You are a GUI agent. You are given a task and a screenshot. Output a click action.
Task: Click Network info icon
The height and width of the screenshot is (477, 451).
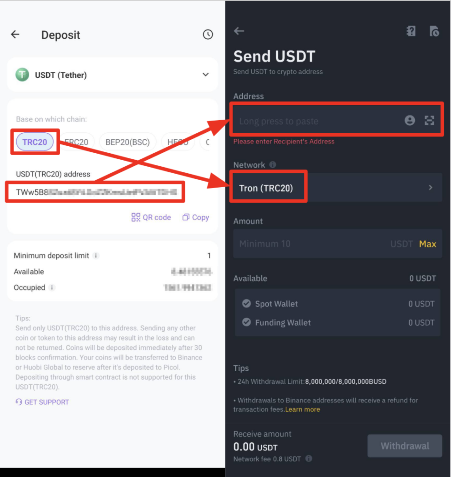tap(273, 164)
